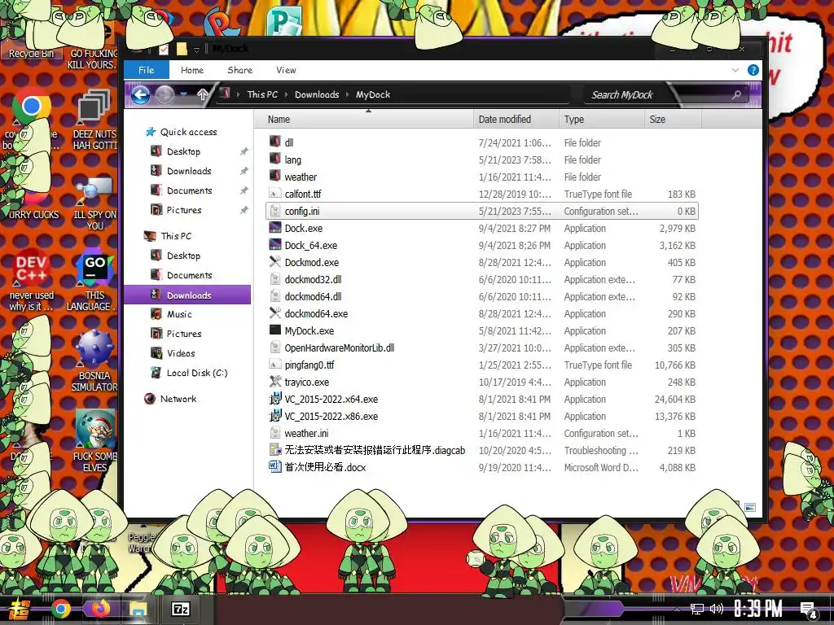The height and width of the screenshot is (625, 834).
Task: Open the quick access toolbar dropdown
Action: click(x=196, y=50)
